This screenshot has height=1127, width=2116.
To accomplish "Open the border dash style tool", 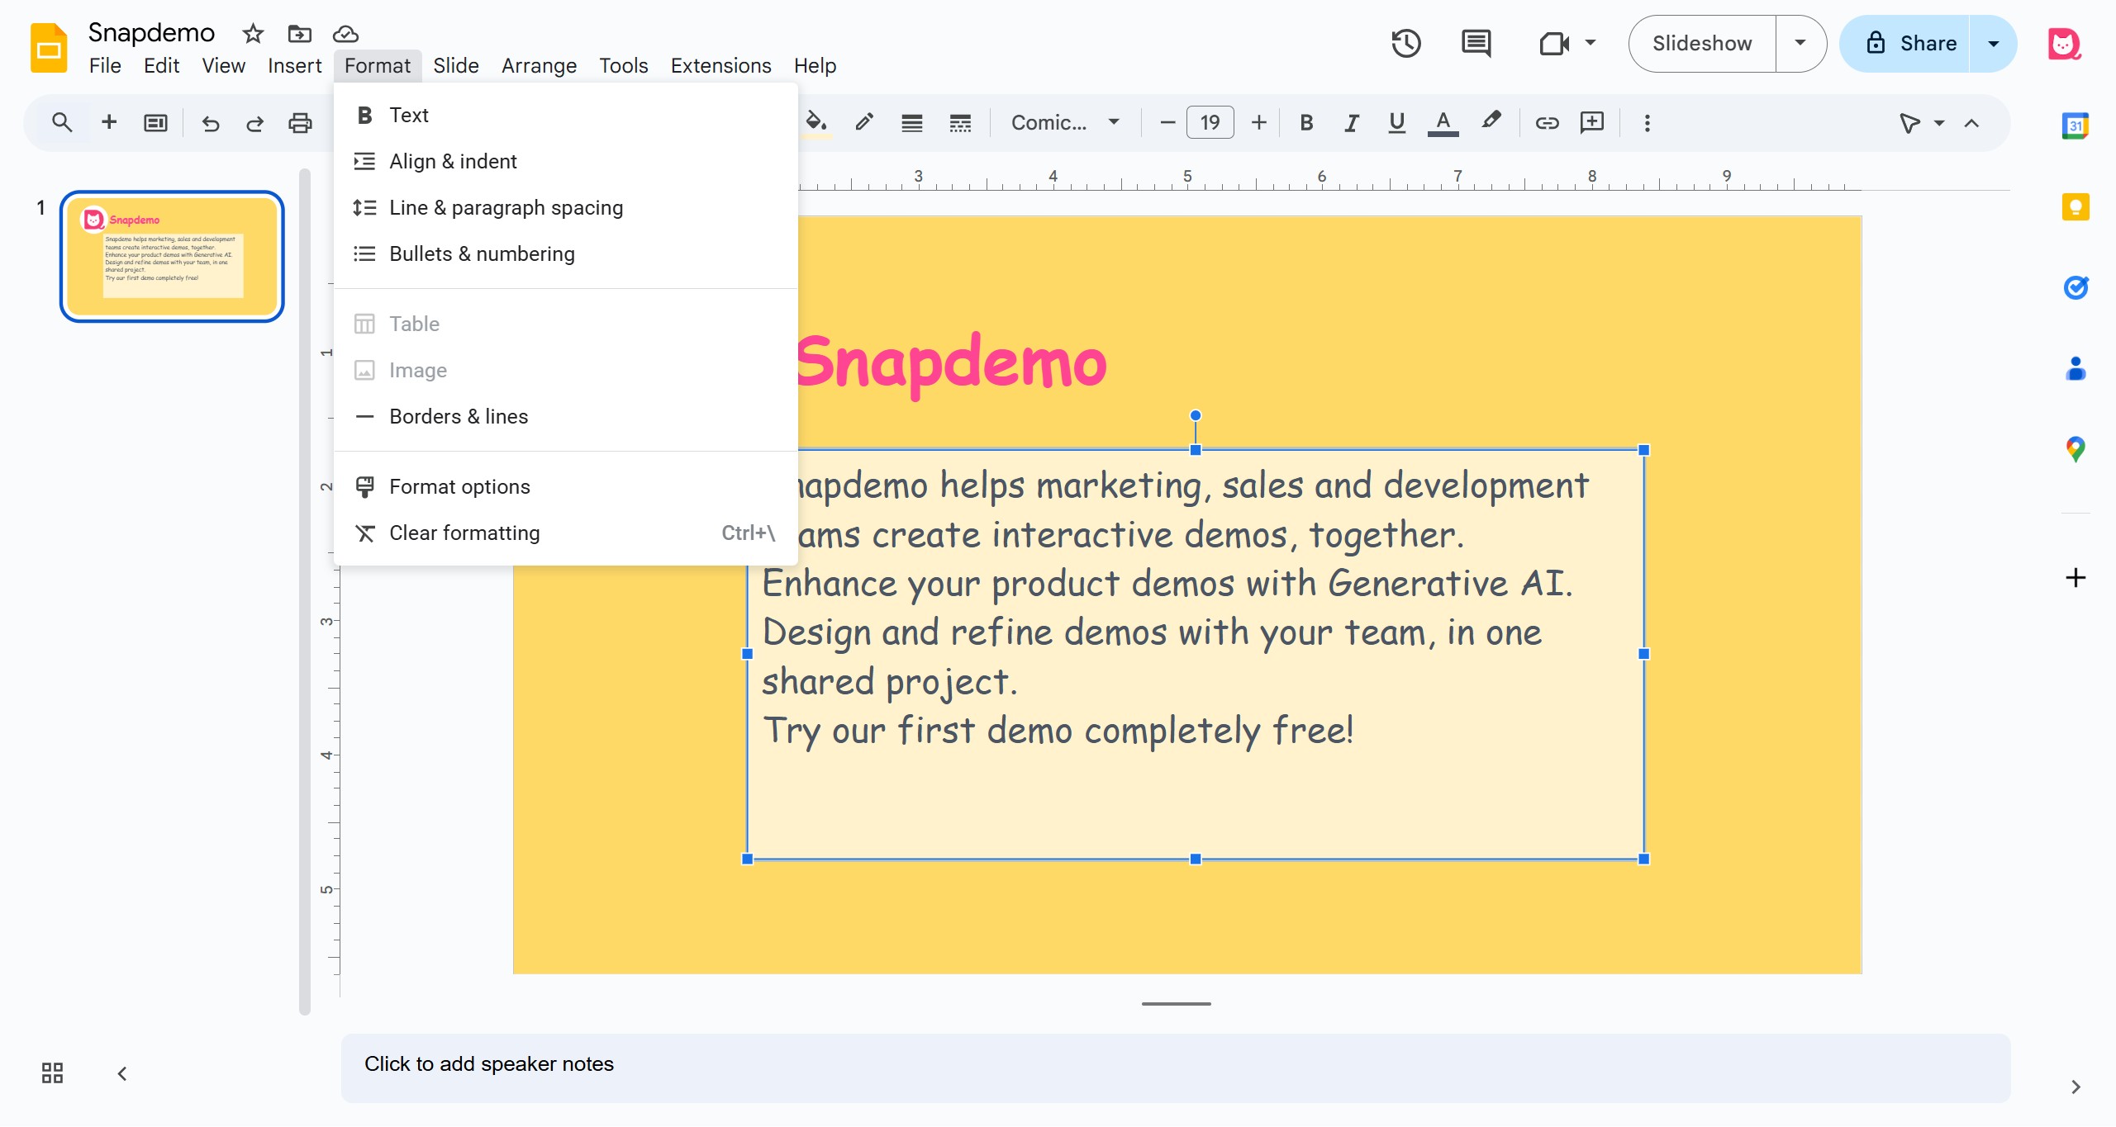I will click(x=960, y=123).
